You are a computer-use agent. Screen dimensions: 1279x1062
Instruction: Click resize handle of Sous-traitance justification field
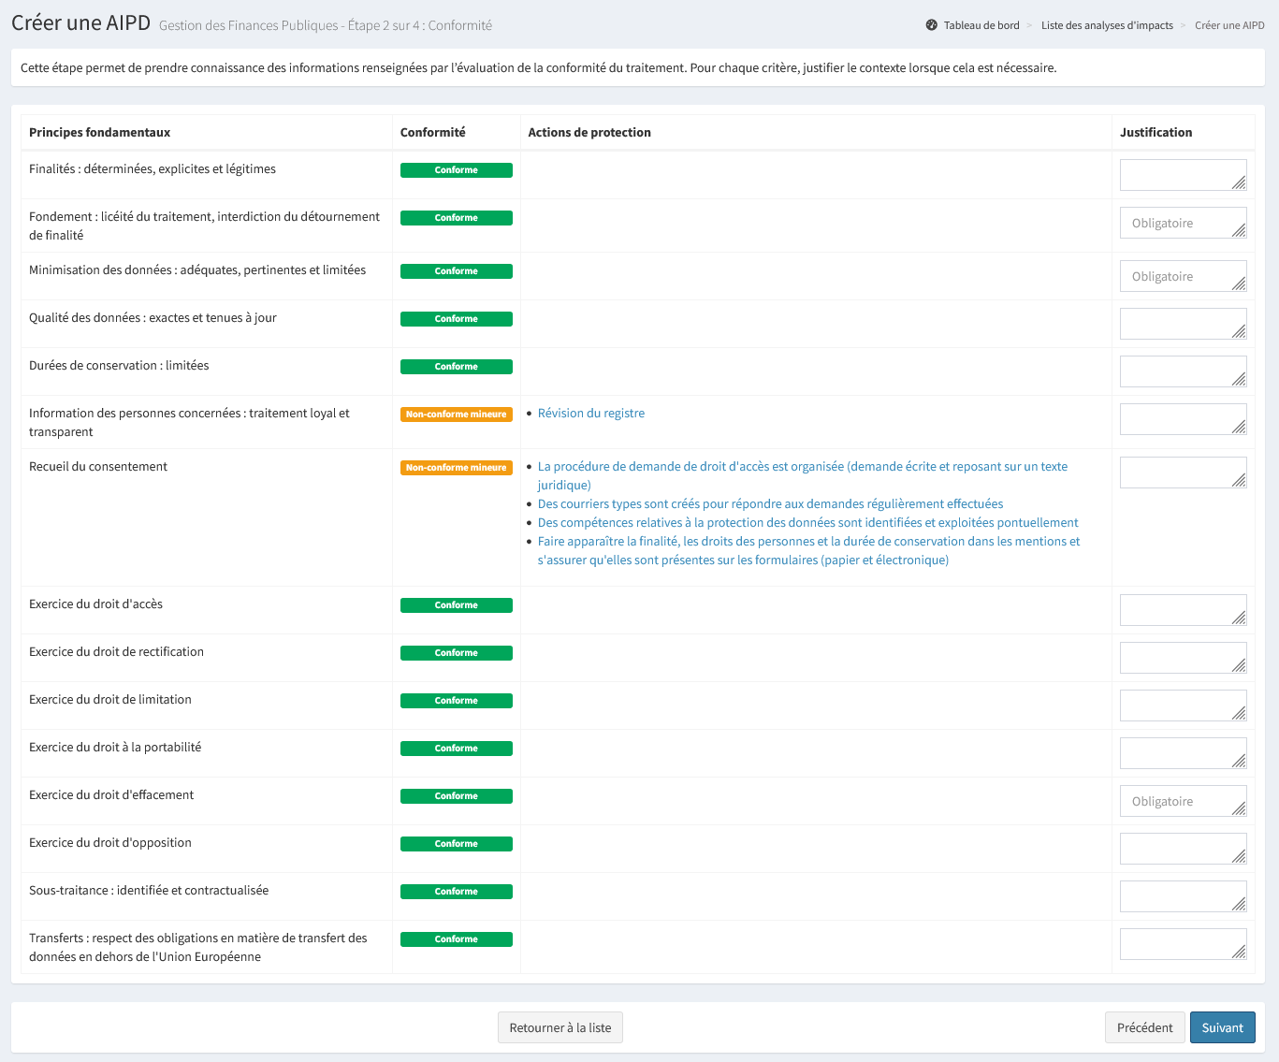(1239, 904)
